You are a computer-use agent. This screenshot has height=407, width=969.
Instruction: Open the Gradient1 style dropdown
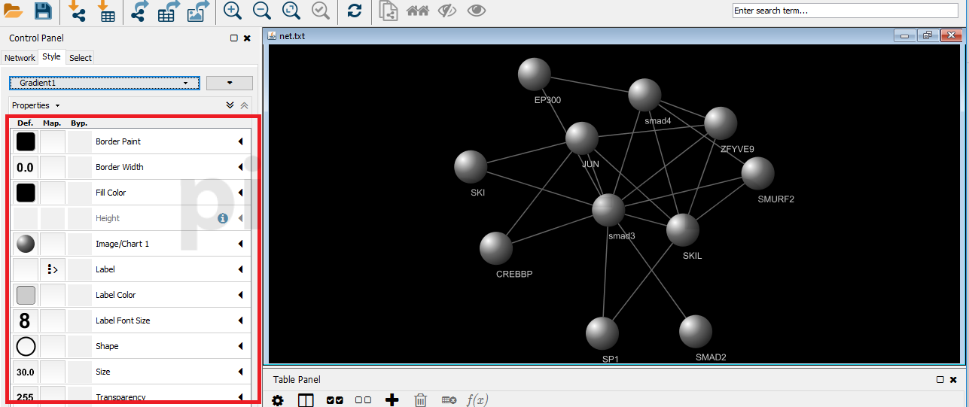tap(104, 83)
